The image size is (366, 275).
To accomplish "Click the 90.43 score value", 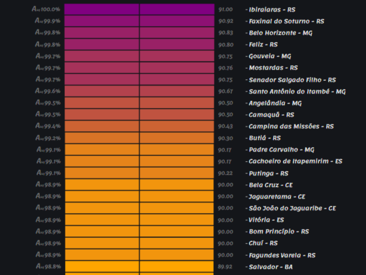I will (225, 126).
